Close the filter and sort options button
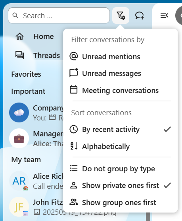This screenshot has width=182, height=221. point(121,16)
